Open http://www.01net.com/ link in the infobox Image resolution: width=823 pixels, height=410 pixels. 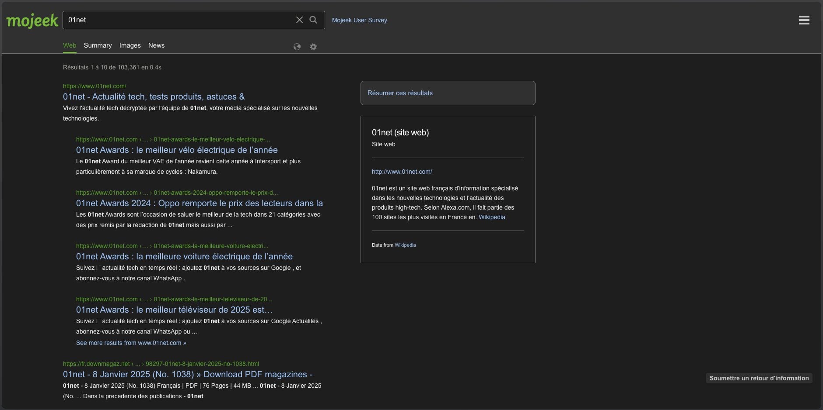402,172
